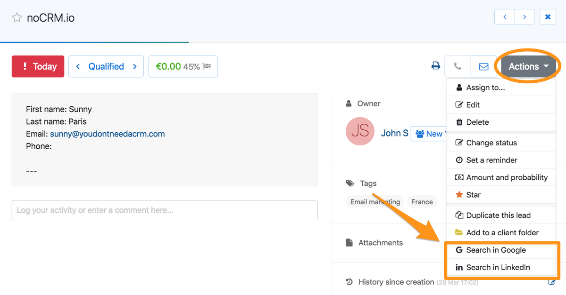Viewport: 566px width, 295px height.
Task: Open the €0.00 45% amount button
Action: point(183,66)
